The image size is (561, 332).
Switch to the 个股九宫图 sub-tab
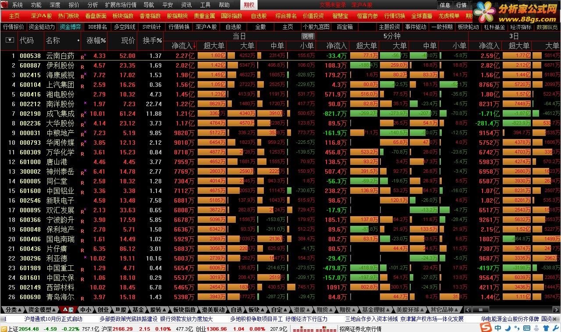[x=316, y=27]
